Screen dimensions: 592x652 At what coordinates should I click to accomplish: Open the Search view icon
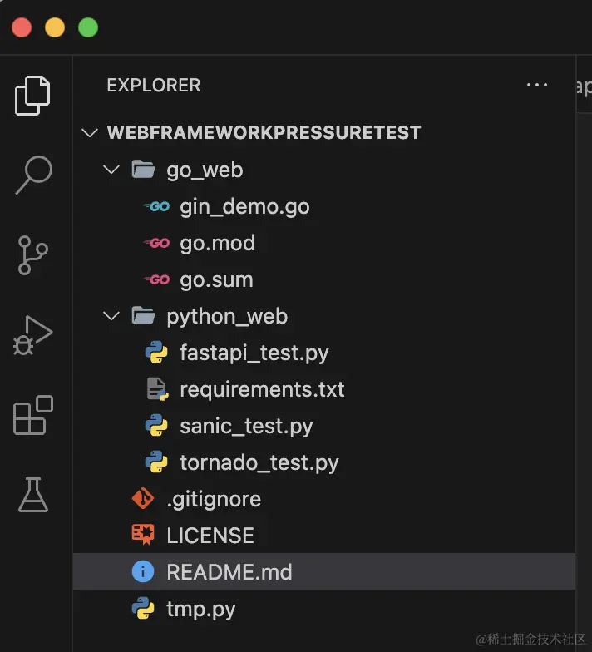[x=33, y=175]
